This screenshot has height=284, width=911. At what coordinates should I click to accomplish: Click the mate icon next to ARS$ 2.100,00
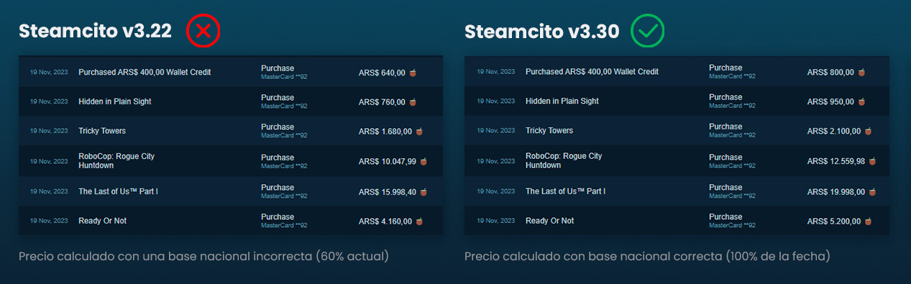[867, 131]
